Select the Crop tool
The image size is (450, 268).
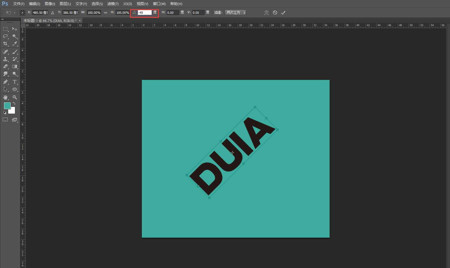click(x=5, y=44)
